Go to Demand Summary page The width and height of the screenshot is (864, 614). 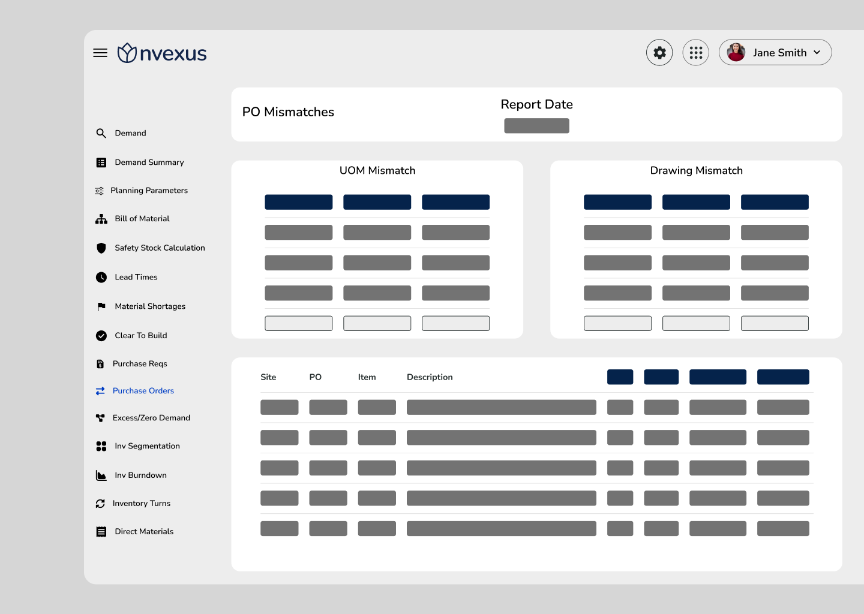[x=149, y=162]
